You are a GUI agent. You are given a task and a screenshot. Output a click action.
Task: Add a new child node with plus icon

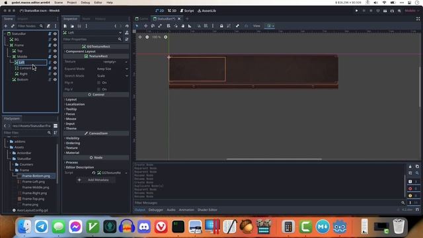[6, 26]
